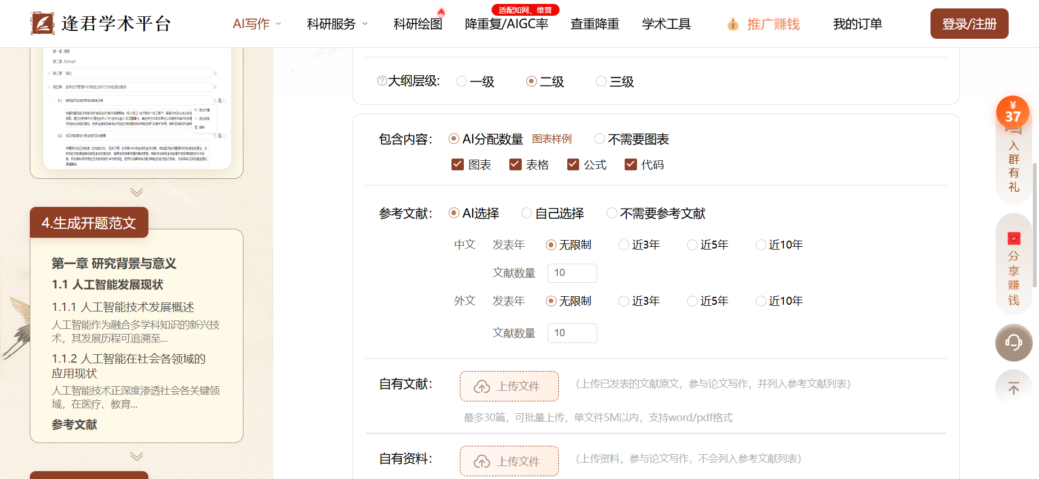The image size is (1039, 479).
Task: Click 上传文件 button for 自有资料
Action: pos(509,461)
